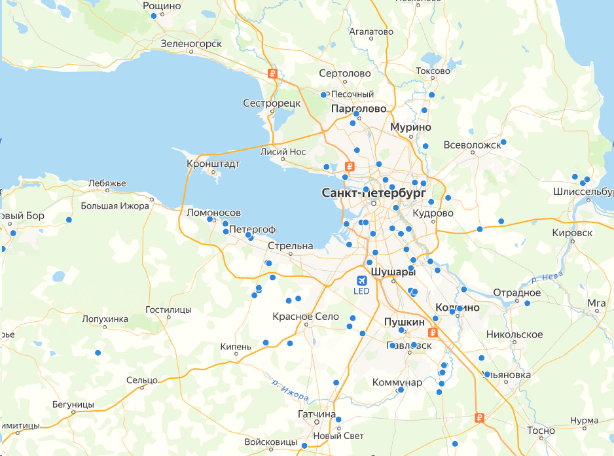This screenshot has width=614, height=456.
Task: Click the Мга label
Action: (x=596, y=304)
